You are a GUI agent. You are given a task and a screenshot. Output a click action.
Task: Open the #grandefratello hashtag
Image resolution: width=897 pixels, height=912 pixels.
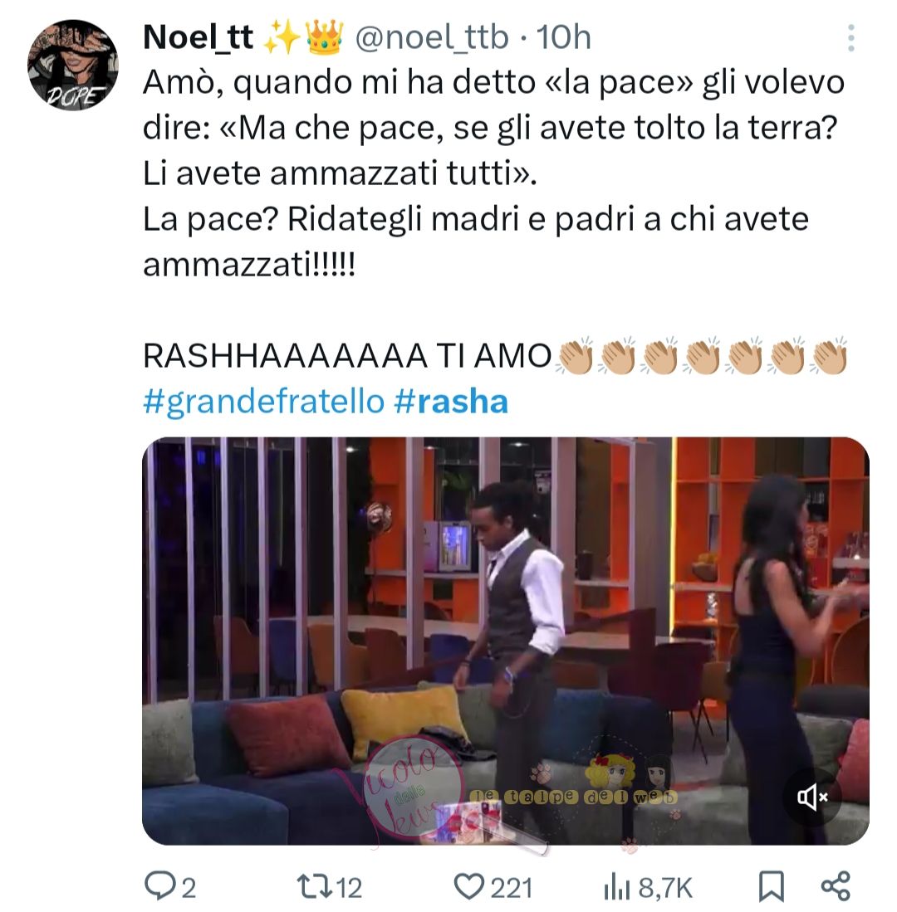tap(263, 402)
